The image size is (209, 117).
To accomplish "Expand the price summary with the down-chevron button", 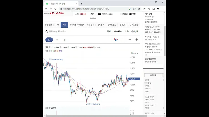I will pyautogui.click(x=93, y=18).
